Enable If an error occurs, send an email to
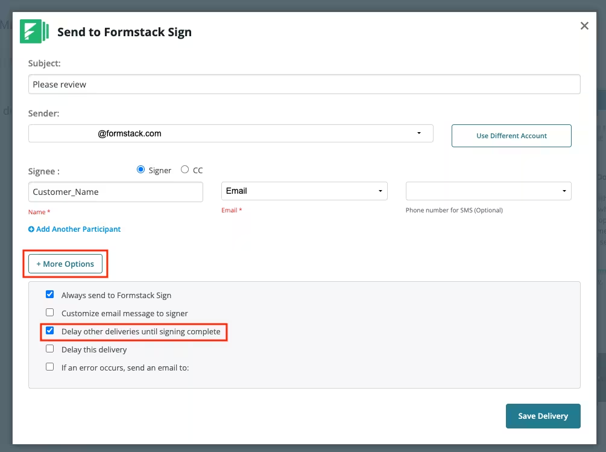The height and width of the screenshot is (452, 606). pyautogui.click(x=49, y=366)
